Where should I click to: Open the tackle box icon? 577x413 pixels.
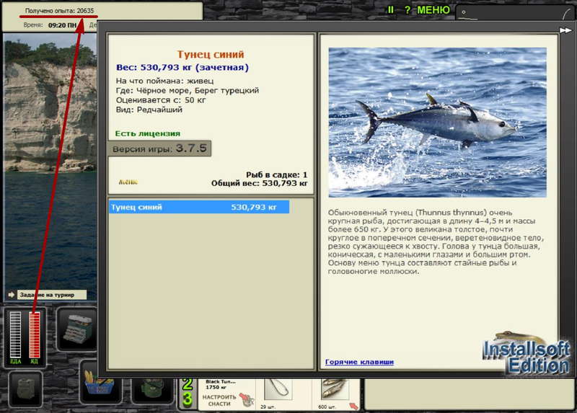78,329
